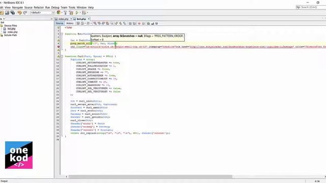Toggle Highlight Search in editor toolbar
326x183 pixels.
pos(107,23)
